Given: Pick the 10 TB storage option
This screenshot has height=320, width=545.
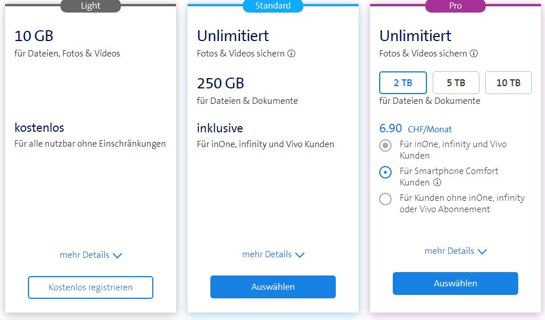Looking at the screenshot, I should tap(508, 83).
